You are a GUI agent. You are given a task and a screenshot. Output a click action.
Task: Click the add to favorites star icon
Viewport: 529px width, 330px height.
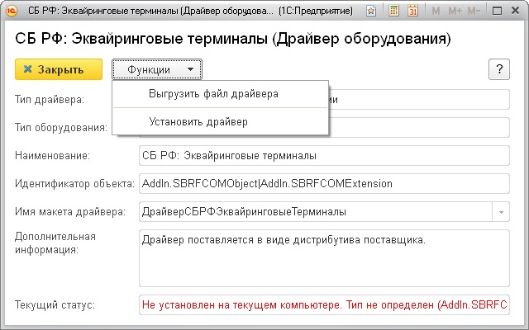pos(371,12)
